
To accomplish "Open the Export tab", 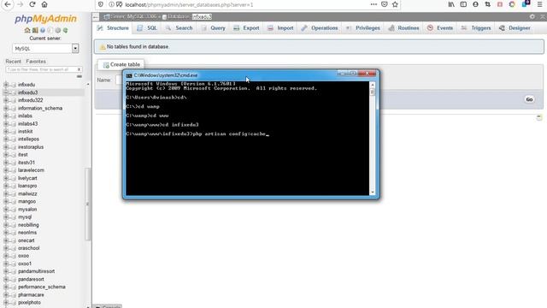I will click(x=246, y=28).
